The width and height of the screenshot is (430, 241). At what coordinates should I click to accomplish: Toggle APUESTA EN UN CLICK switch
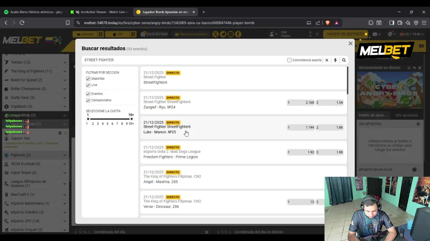coord(414,170)
